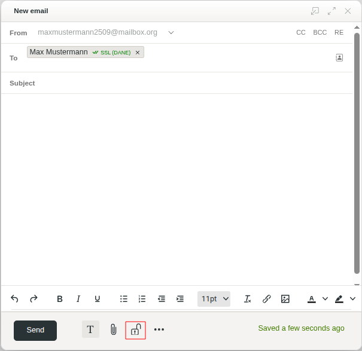This screenshot has width=362, height=351.
Task: Decrease indent of the text
Action: [161, 299]
